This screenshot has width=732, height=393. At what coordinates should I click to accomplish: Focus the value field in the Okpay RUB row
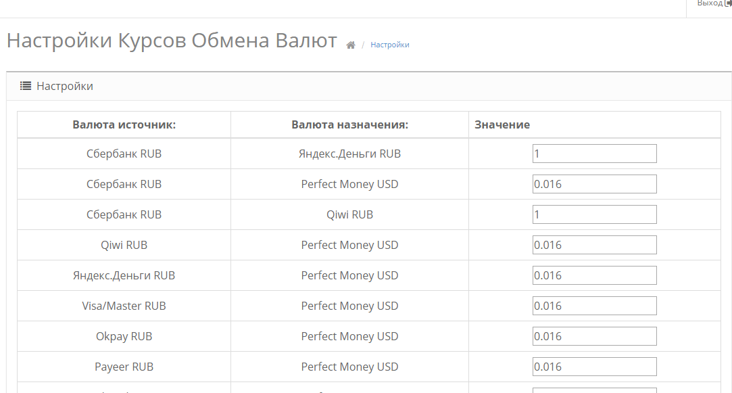coord(594,336)
